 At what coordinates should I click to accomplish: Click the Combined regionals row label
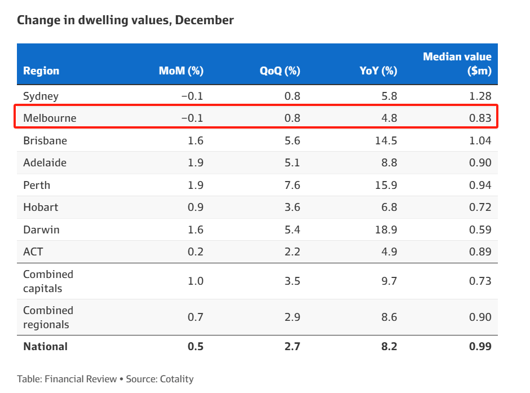pos(48,317)
